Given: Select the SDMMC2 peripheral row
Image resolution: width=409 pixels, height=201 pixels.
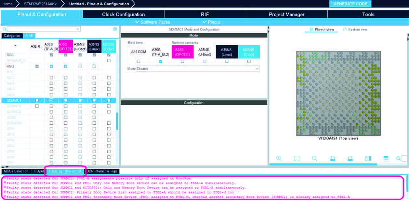Looking at the screenshot, I should [59, 106].
